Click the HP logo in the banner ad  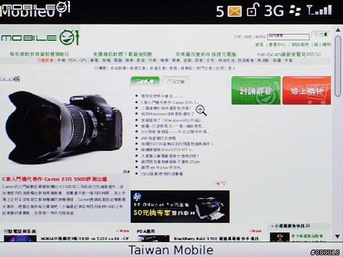tap(137, 196)
